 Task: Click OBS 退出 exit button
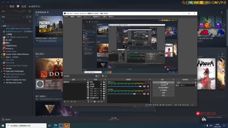coord(163,96)
